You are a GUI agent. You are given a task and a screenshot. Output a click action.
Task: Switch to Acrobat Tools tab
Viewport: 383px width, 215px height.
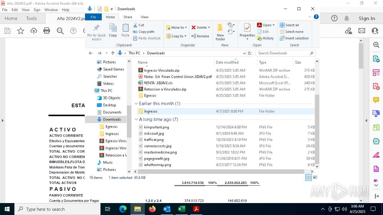[x=31, y=19]
